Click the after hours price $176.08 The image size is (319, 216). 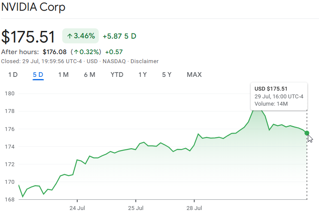point(55,52)
